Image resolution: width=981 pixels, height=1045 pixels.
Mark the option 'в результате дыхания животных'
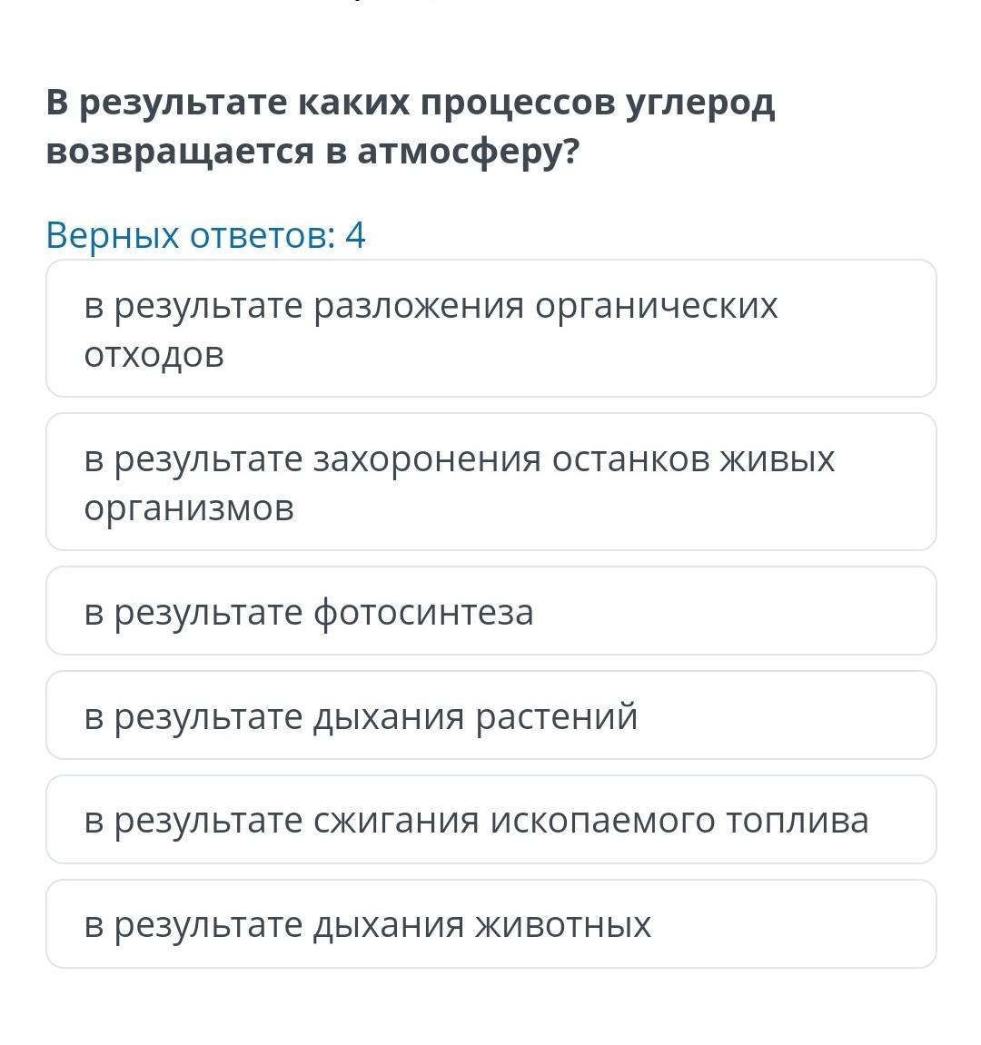point(490,924)
